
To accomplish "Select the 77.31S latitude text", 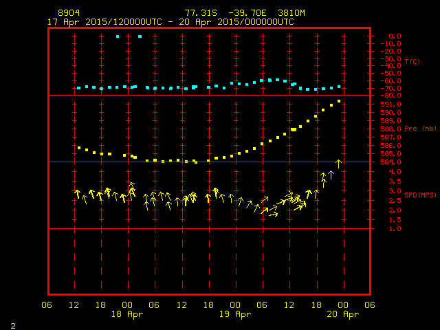I will (198, 13).
